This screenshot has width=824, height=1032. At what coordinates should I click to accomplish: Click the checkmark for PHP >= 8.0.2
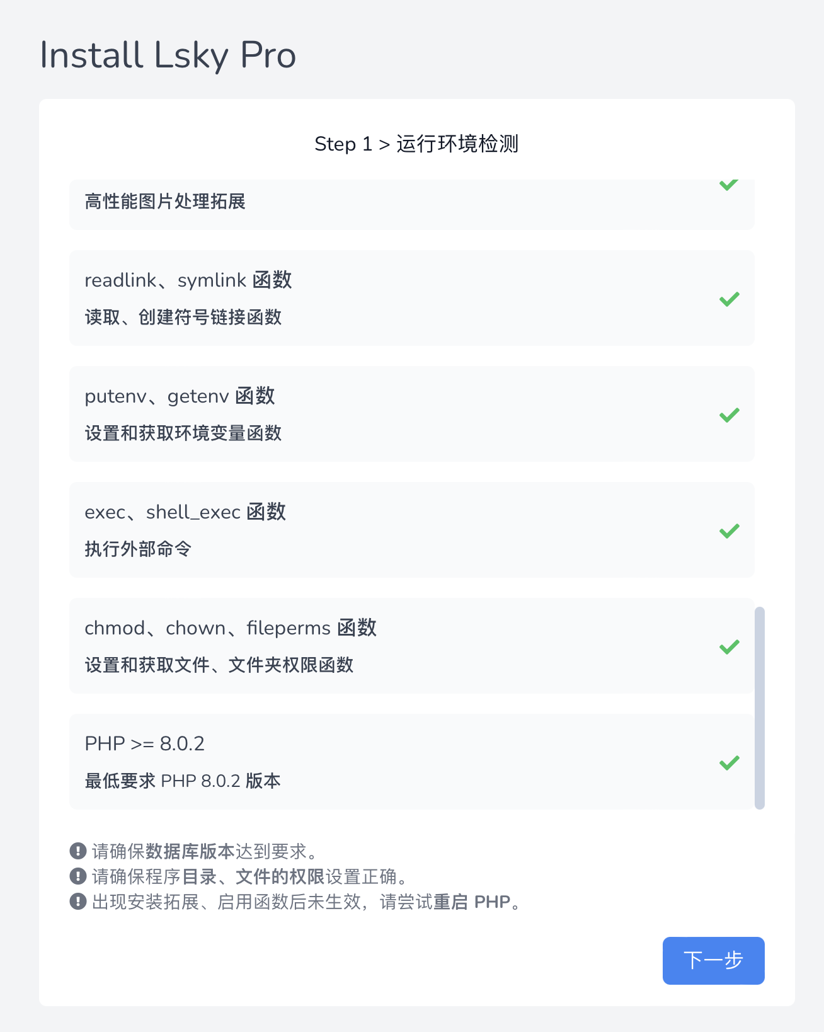pyautogui.click(x=729, y=762)
